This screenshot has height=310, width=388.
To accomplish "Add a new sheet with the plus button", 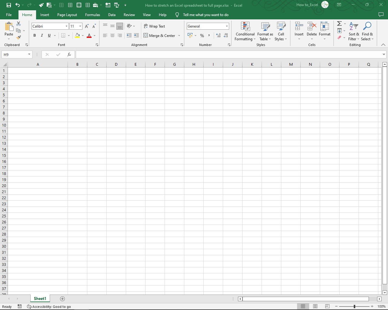I will [62, 298].
